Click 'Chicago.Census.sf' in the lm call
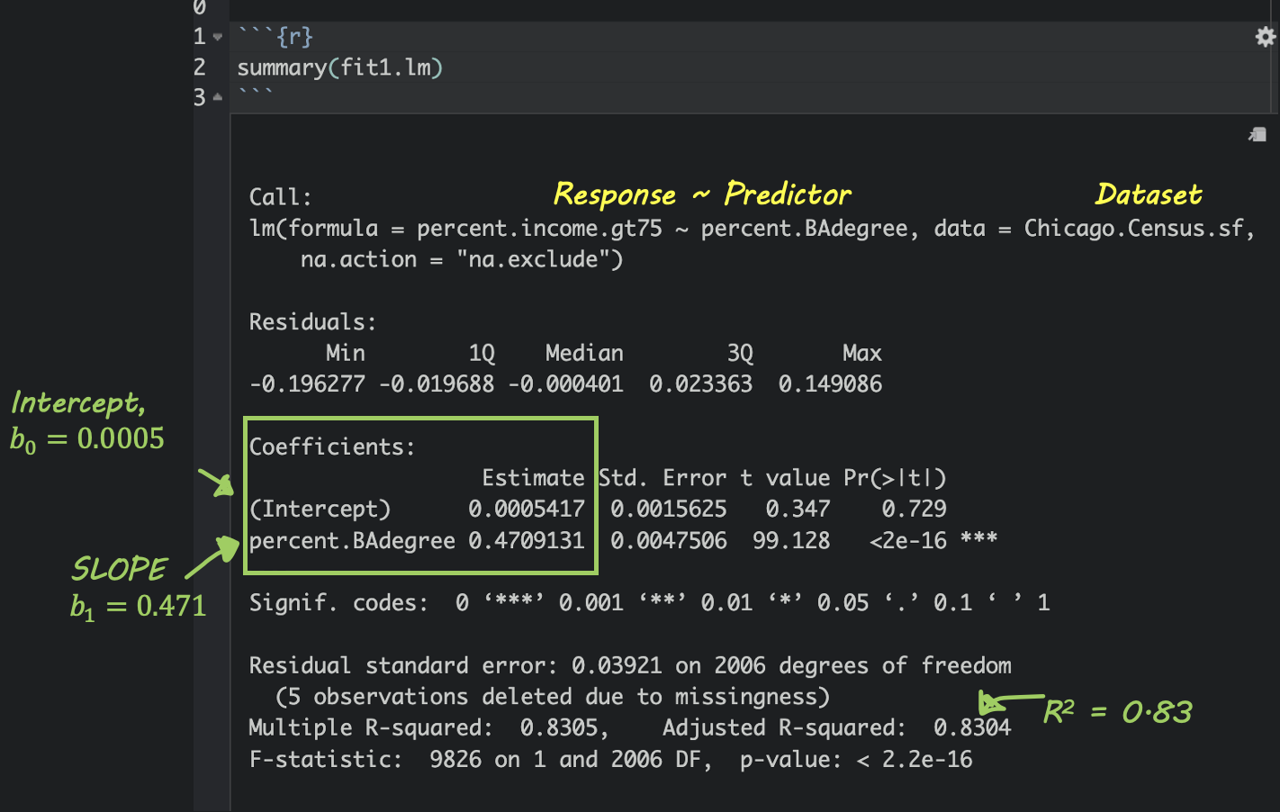This screenshot has height=812, width=1280. (1133, 229)
